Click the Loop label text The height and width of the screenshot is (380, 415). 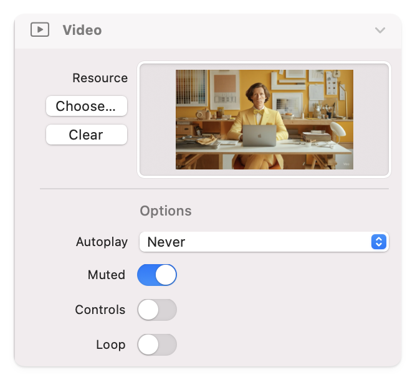coord(110,344)
